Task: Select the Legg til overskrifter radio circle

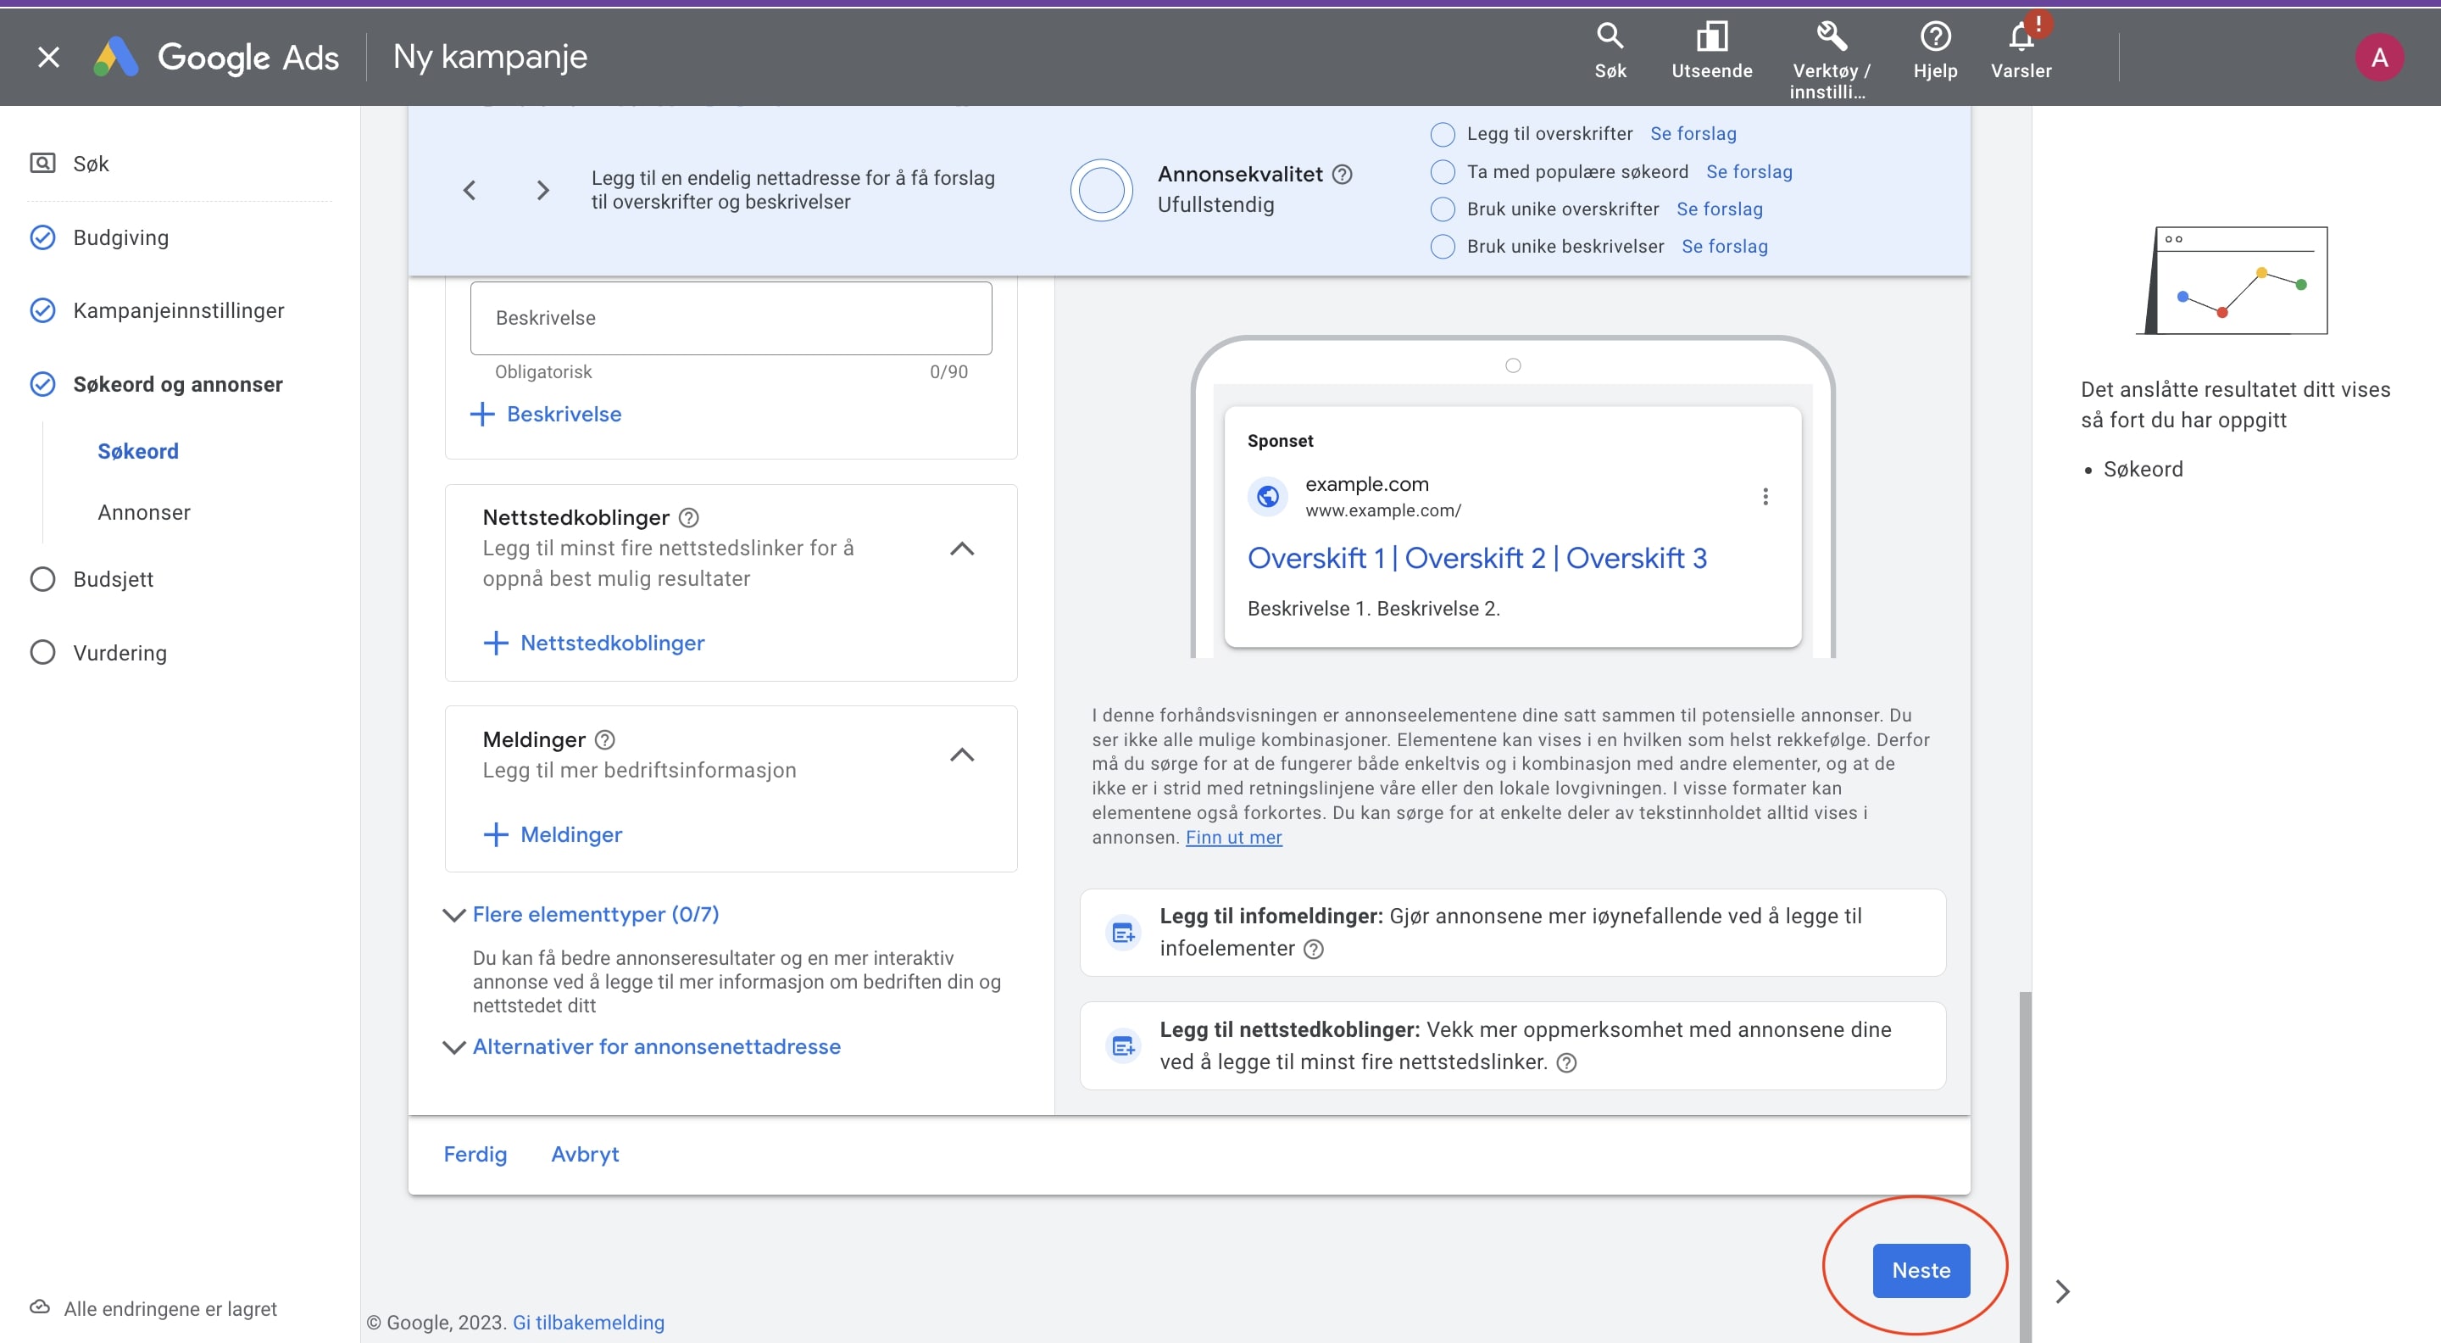Action: (x=1443, y=135)
